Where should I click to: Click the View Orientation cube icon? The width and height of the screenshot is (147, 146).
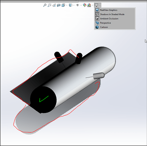point(63,5)
